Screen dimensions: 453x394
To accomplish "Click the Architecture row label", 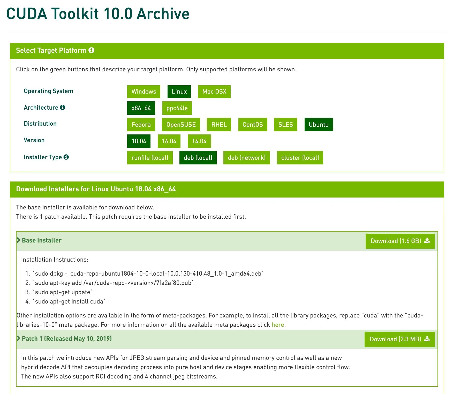I will pyautogui.click(x=41, y=108).
